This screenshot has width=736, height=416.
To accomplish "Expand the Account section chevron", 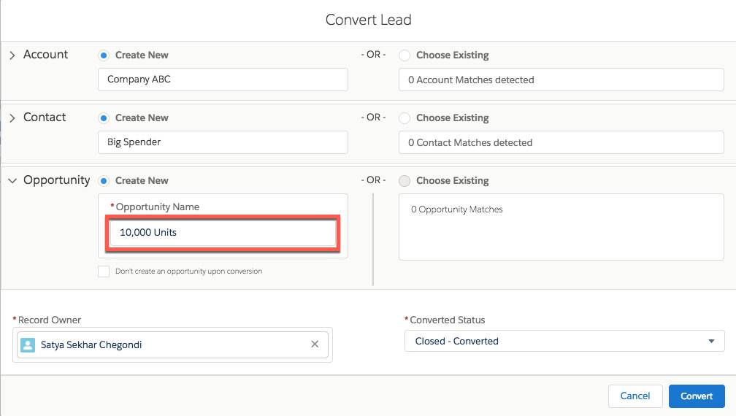I will 12,55.
